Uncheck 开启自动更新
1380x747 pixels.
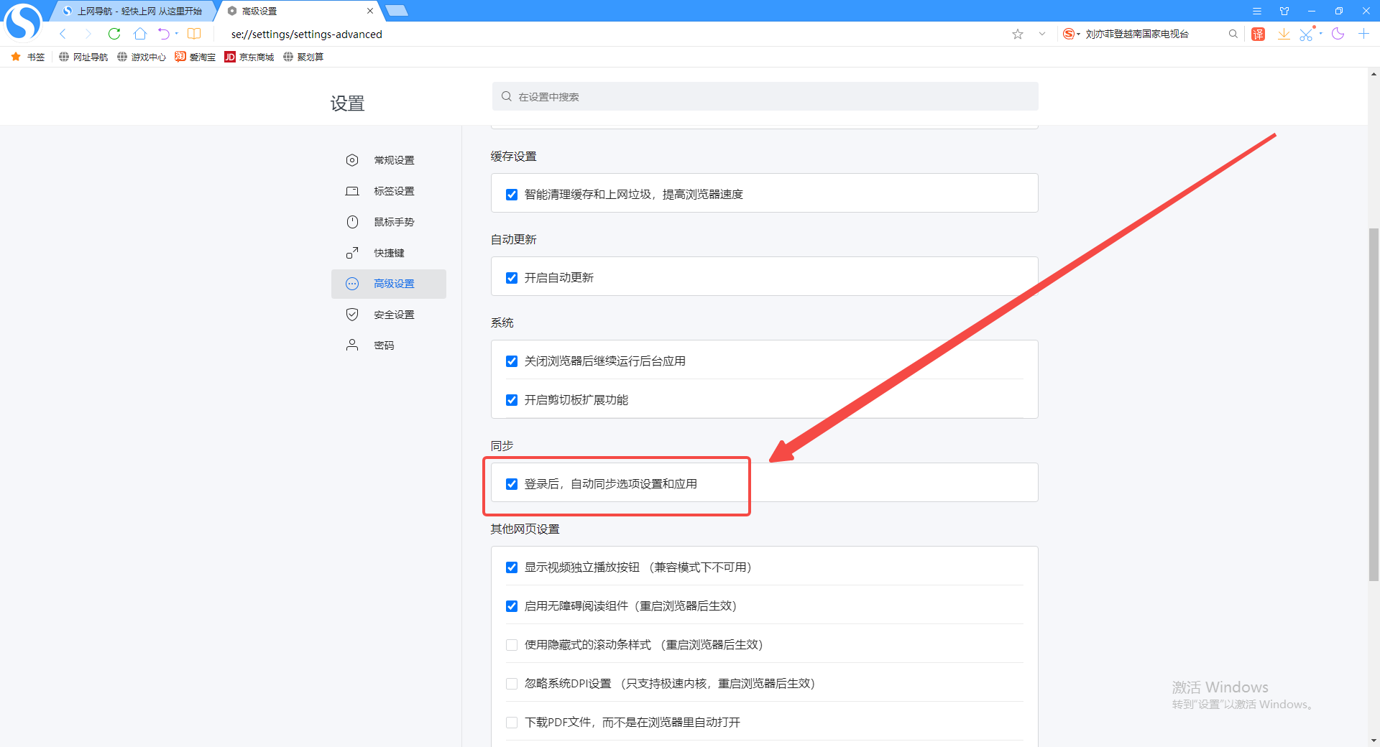512,278
